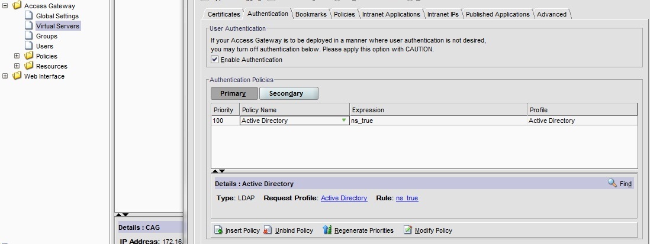Select Virtual Servers in the tree
This screenshot has height=244, width=650.
pos(57,25)
